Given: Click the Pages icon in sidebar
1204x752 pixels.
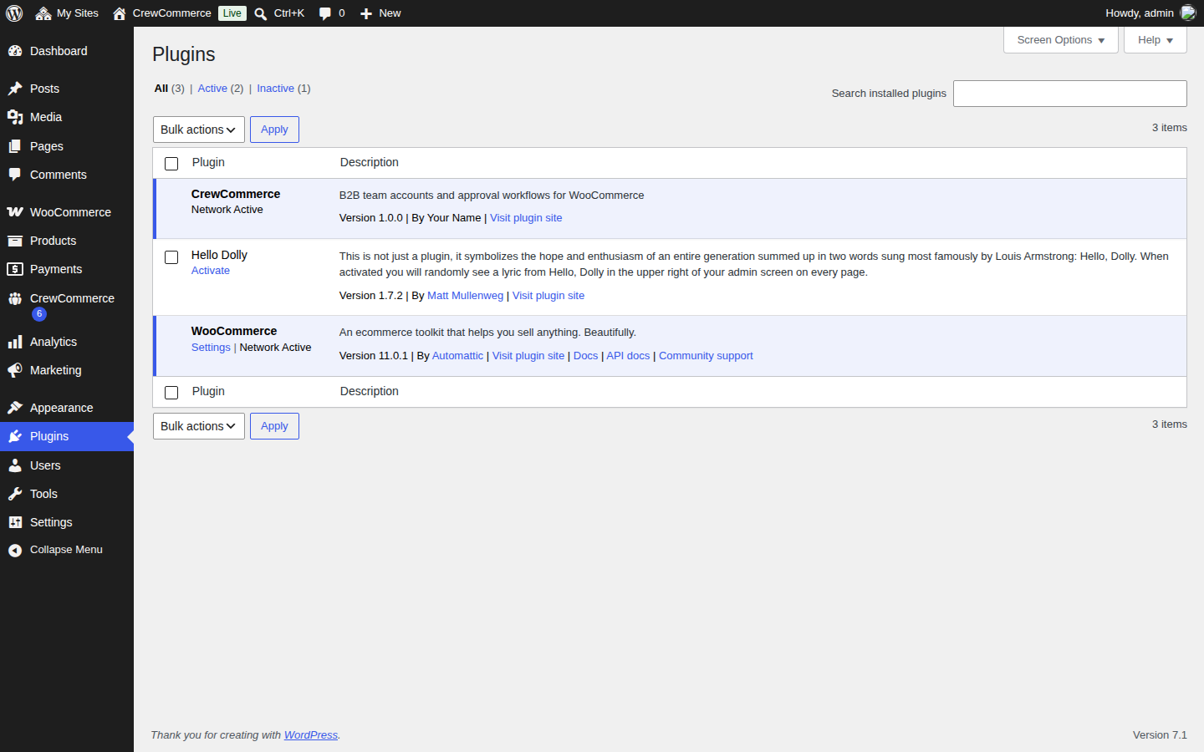Looking at the screenshot, I should click(15, 146).
